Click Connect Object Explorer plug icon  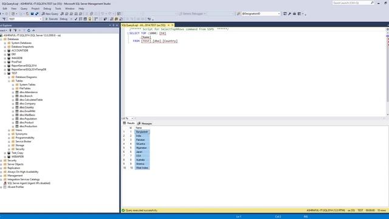(10, 30)
